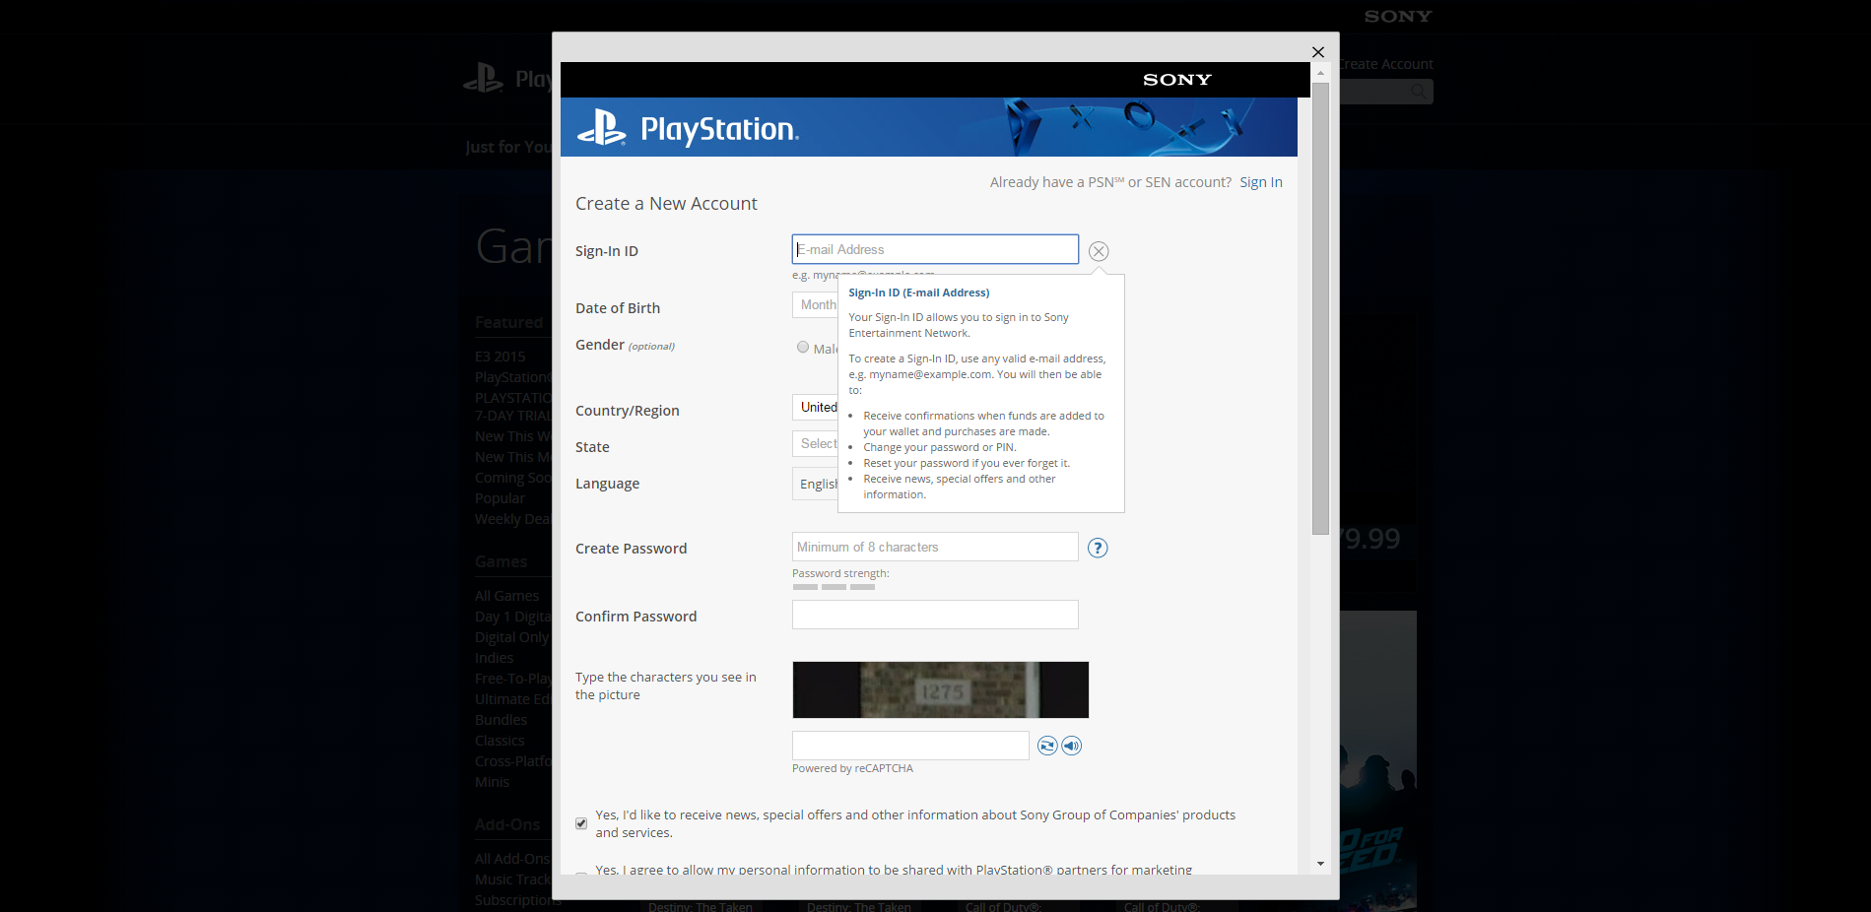Open Popular in background sidebar

[x=500, y=498]
